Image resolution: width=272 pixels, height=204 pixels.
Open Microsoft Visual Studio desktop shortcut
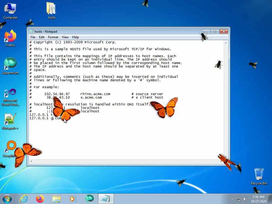pyautogui.click(x=10, y=97)
